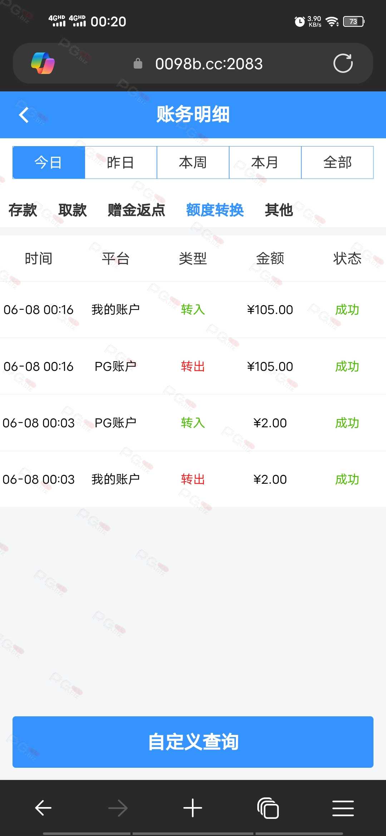Select the 今日 date filter

coord(49,163)
